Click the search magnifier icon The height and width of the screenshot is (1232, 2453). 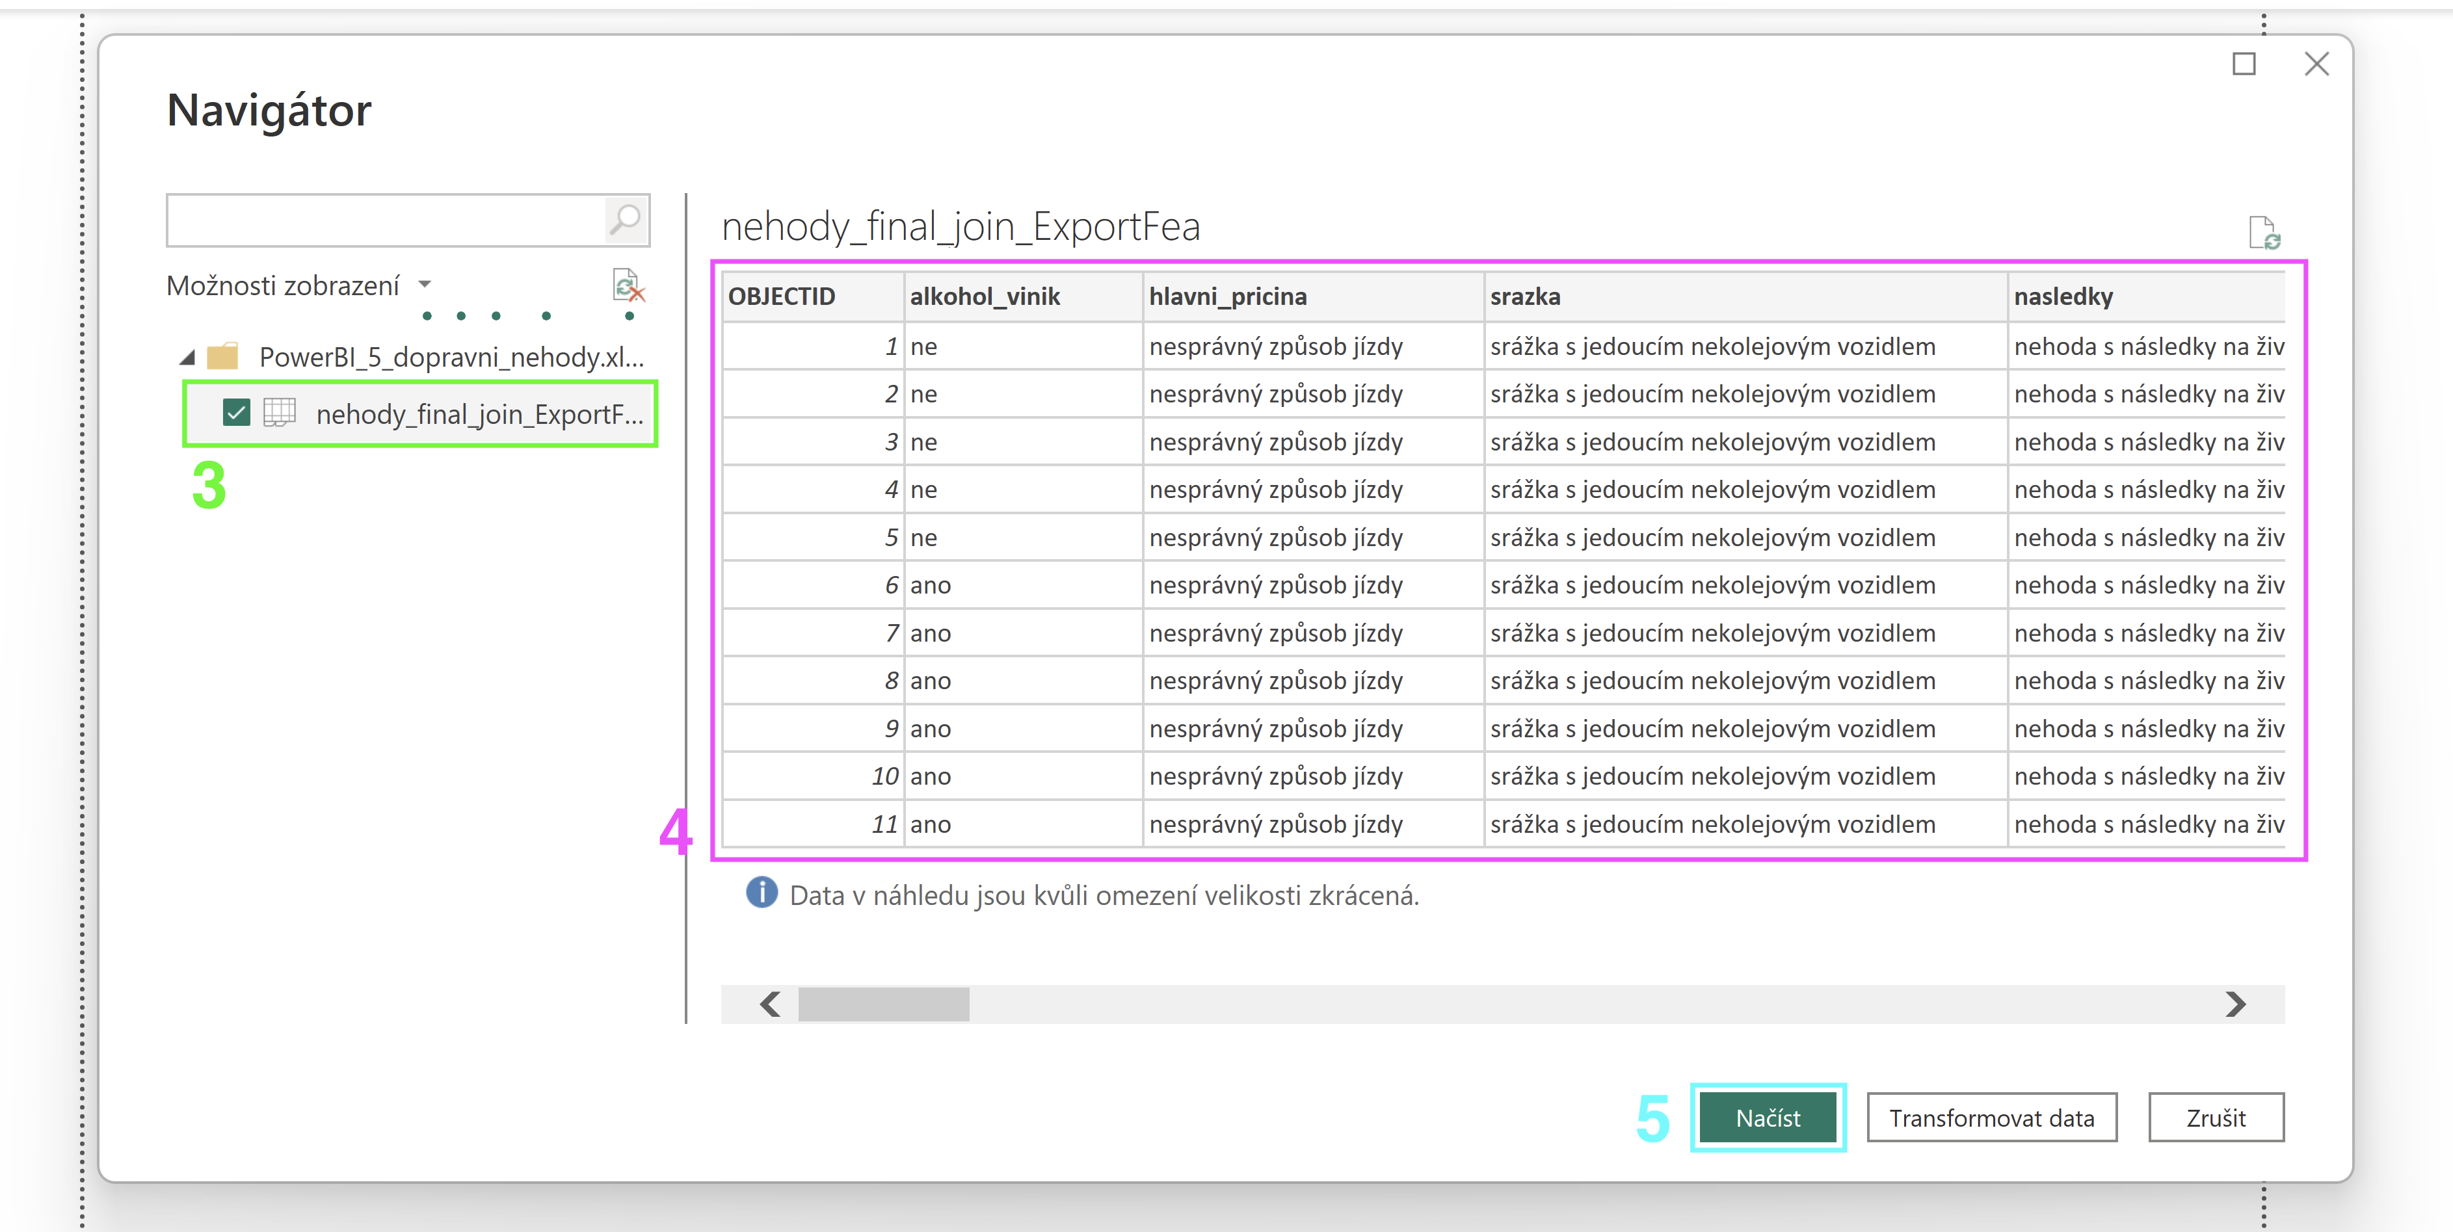click(626, 220)
